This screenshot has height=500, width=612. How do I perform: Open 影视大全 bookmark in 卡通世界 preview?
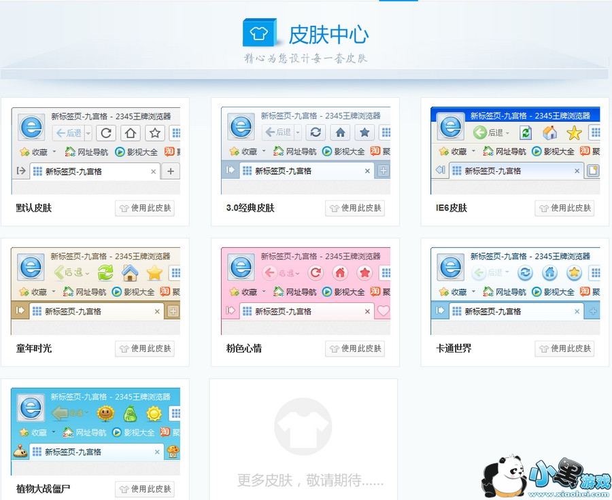[x=553, y=291]
